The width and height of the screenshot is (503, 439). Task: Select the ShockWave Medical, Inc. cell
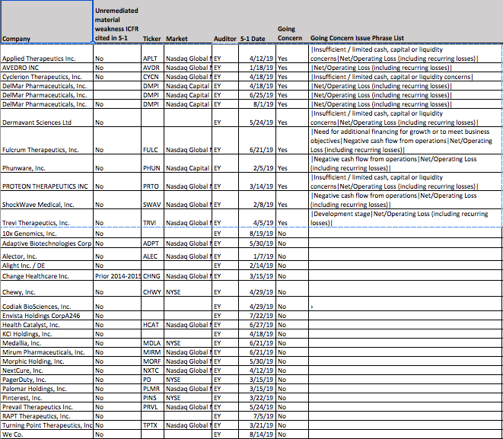pos(47,200)
